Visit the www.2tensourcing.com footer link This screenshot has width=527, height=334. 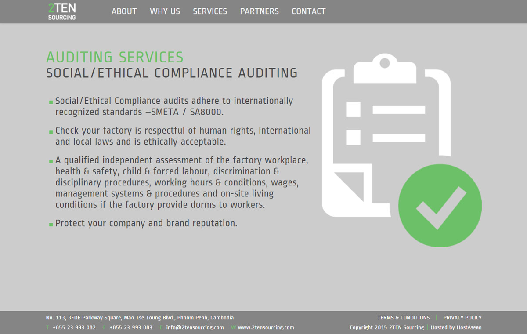[266, 327]
